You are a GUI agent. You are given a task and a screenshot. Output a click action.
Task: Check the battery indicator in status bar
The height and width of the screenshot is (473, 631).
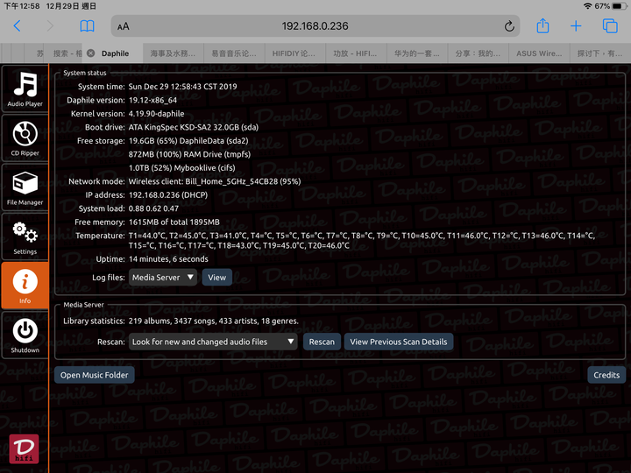click(x=618, y=6)
